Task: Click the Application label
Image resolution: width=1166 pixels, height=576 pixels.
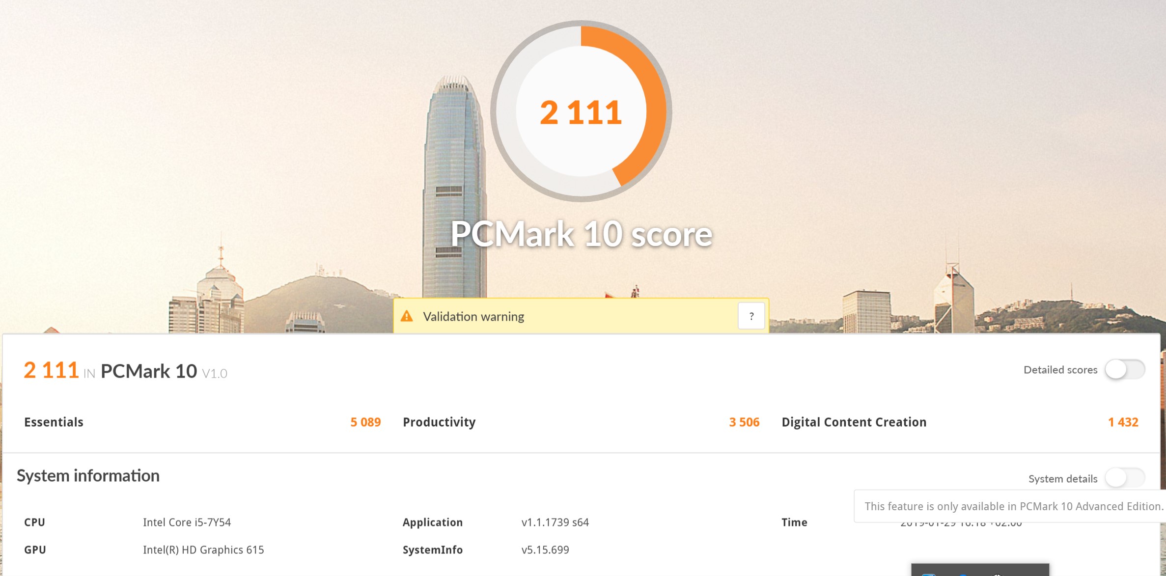Action: (432, 522)
